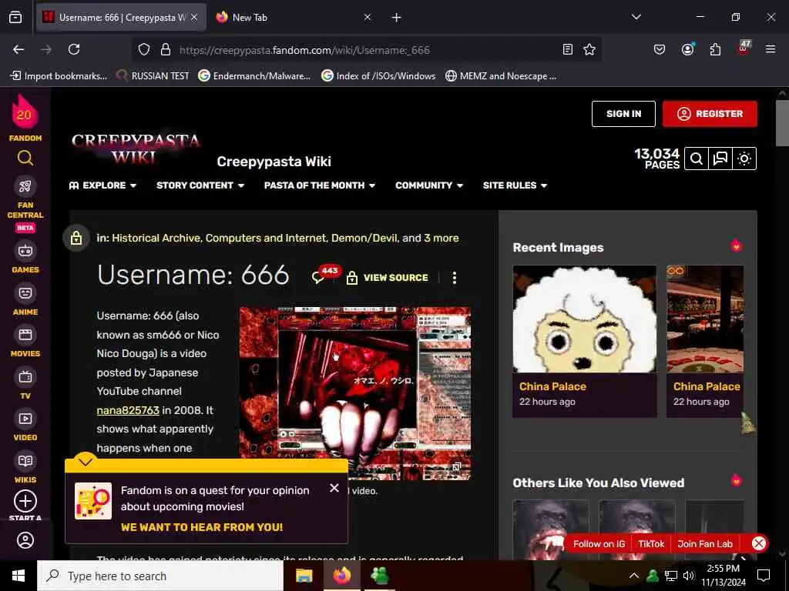Open MEMZ and Noescape bookmark
Image resolution: width=789 pixels, height=591 pixels.
(x=501, y=76)
